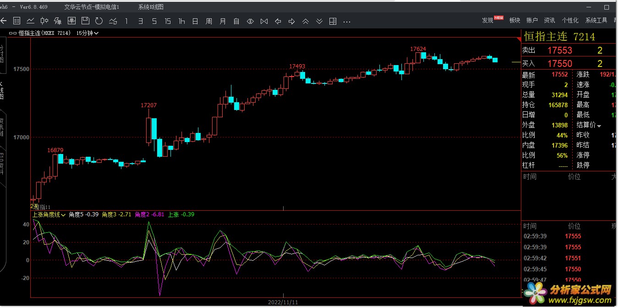The width and height of the screenshot is (619, 308).
Task: Select the 15-minute period button
Action: point(168,21)
